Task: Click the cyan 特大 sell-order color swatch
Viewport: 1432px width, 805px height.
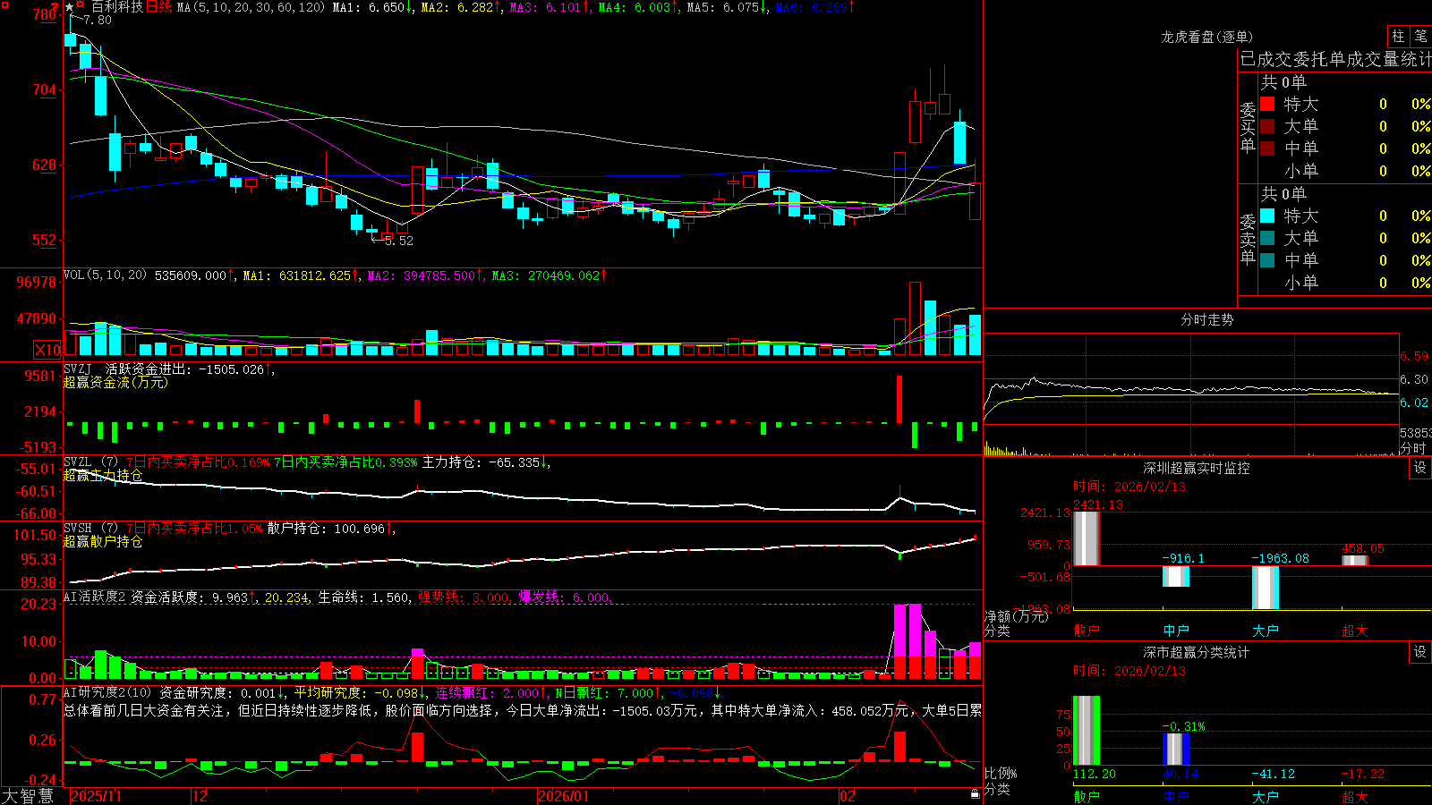Action: point(1267,216)
